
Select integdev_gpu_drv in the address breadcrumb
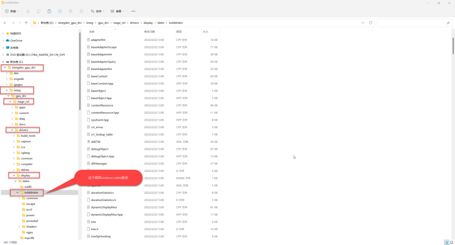pyautogui.click(x=70, y=23)
